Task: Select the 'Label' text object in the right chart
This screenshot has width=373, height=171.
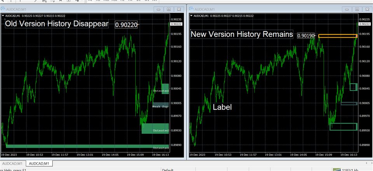Action: pos(222,107)
